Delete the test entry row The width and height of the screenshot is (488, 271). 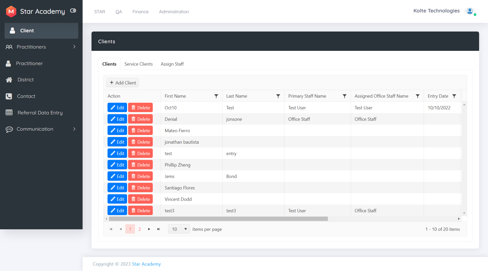pyautogui.click(x=140, y=154)
